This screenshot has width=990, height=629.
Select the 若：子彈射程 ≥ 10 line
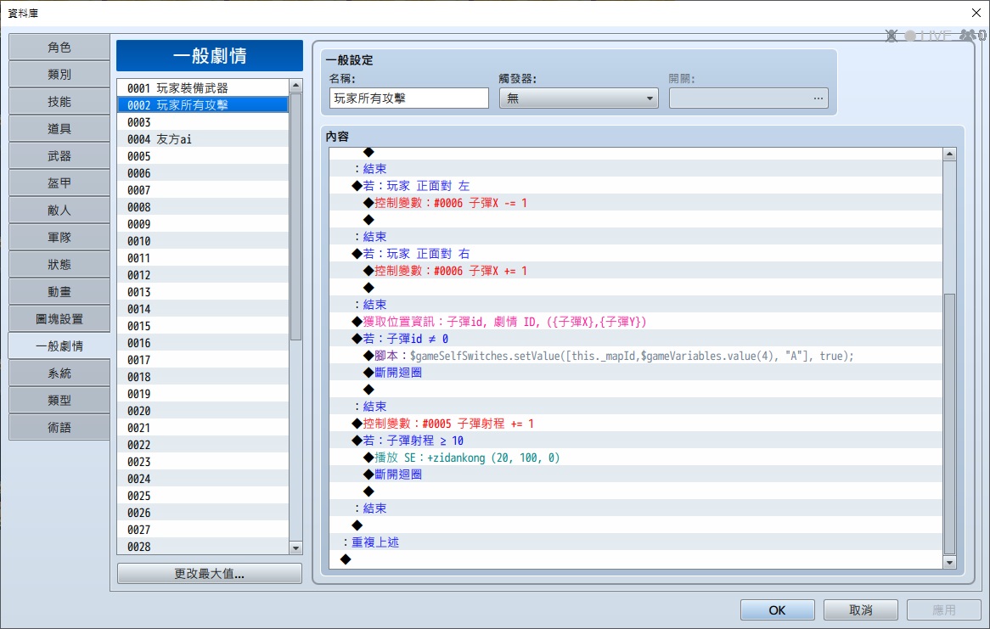636,441
